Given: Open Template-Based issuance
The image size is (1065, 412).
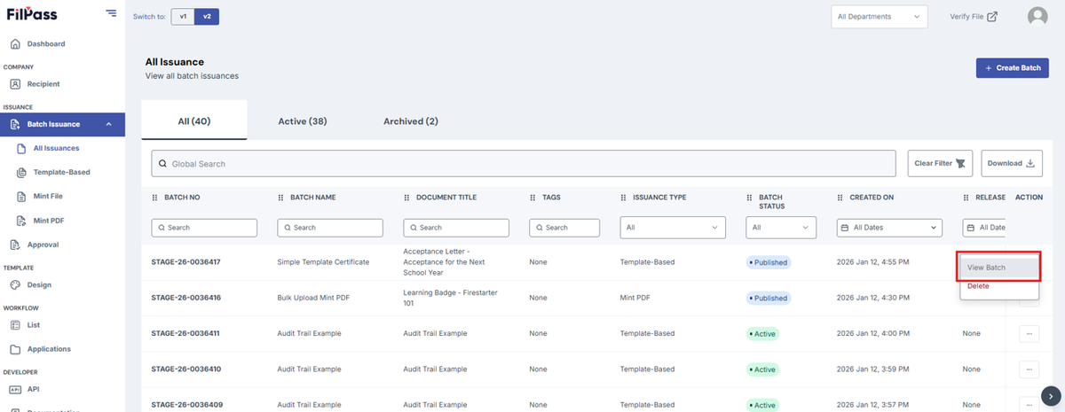Looking at the screenshot, I should pyautogui.click(x=61, y=172).
